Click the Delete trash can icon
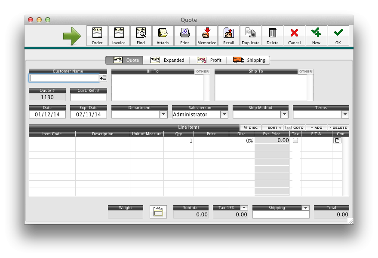The image size is (378, 258). pos(272,36)
